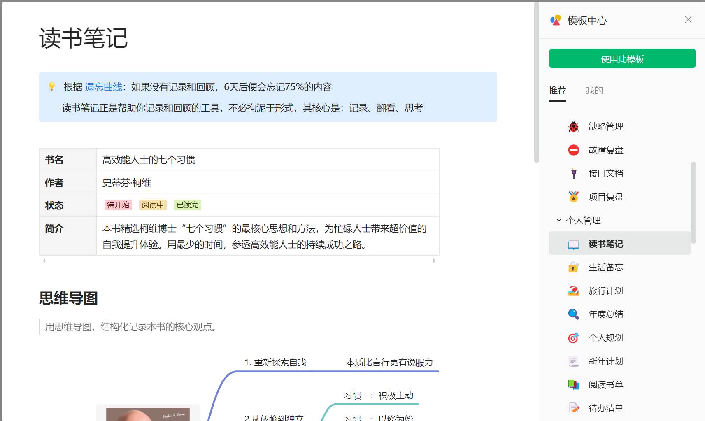Click the note-with-pencil icon for 待办清单
The height and width of the screenshot is (421, 705).
[574, 408]
